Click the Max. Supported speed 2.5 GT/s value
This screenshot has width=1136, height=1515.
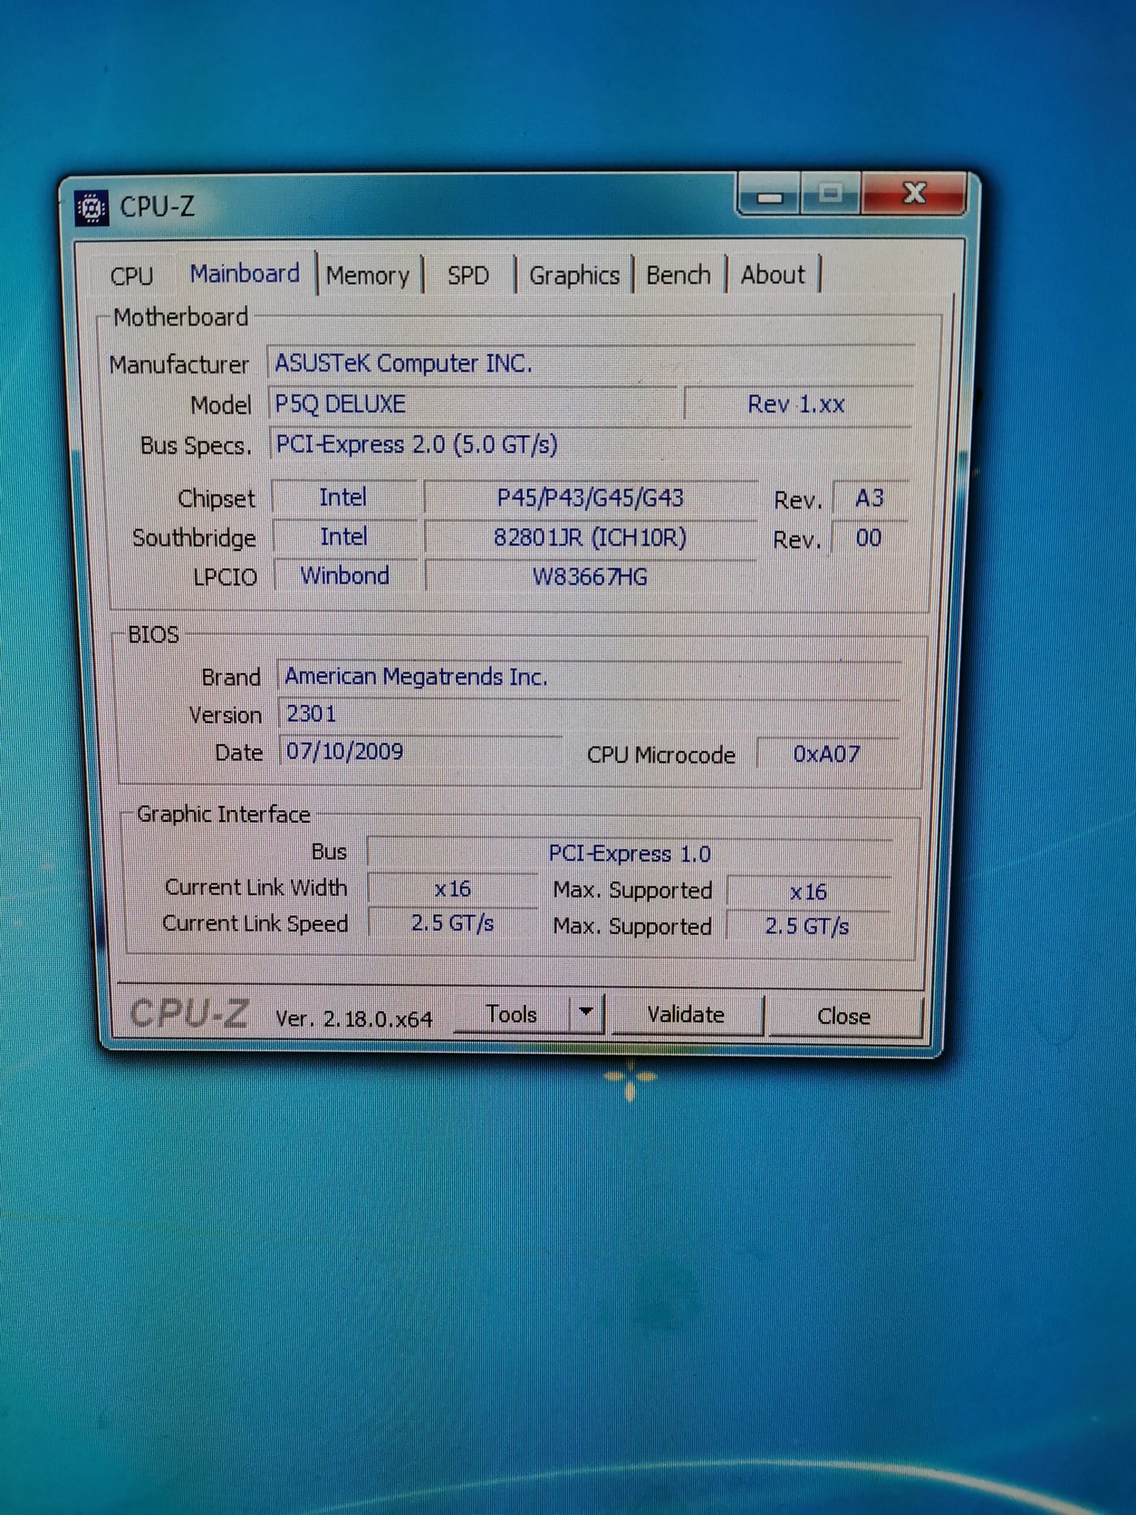click(808, 926)
